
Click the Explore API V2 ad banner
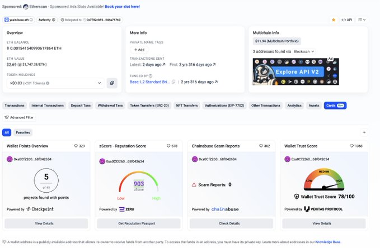295,71
